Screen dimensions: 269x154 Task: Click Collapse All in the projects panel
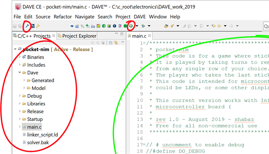111,43
